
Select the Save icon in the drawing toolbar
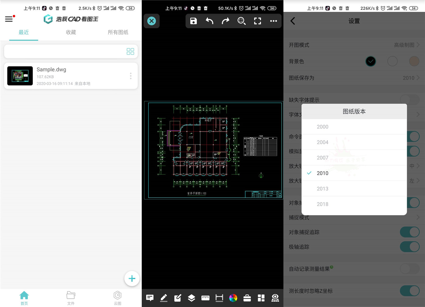[193, 21]
